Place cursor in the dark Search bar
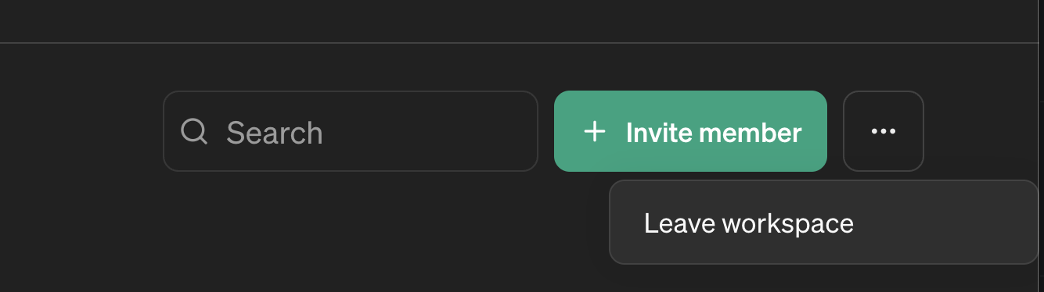This screenshot has width=1044, height=292. [x=351, y=131]
